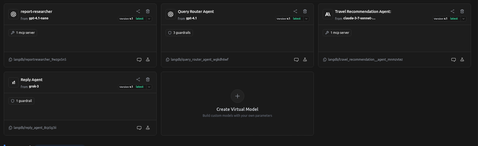Delete the Query Router Agent

click(x=305, y=11)
